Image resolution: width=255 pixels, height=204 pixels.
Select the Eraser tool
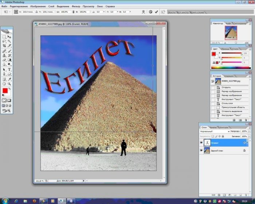point(4,60)
